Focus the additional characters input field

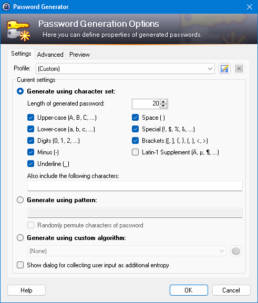[x=135, y=186]
